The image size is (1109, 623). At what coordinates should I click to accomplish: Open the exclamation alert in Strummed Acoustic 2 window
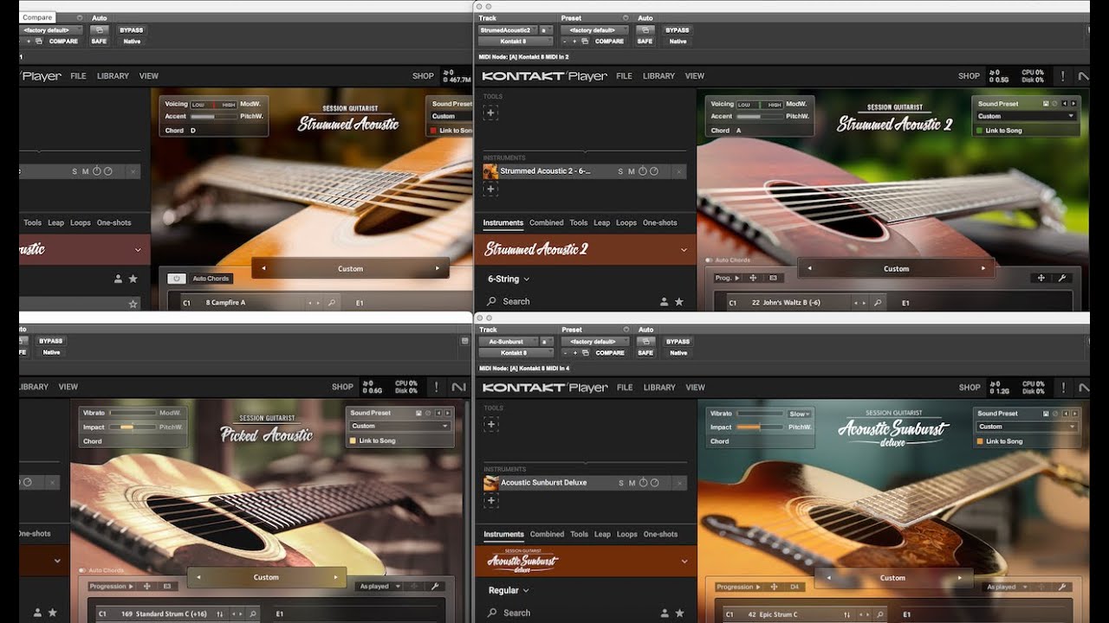pyautogui.click(x=1063, y=76)
